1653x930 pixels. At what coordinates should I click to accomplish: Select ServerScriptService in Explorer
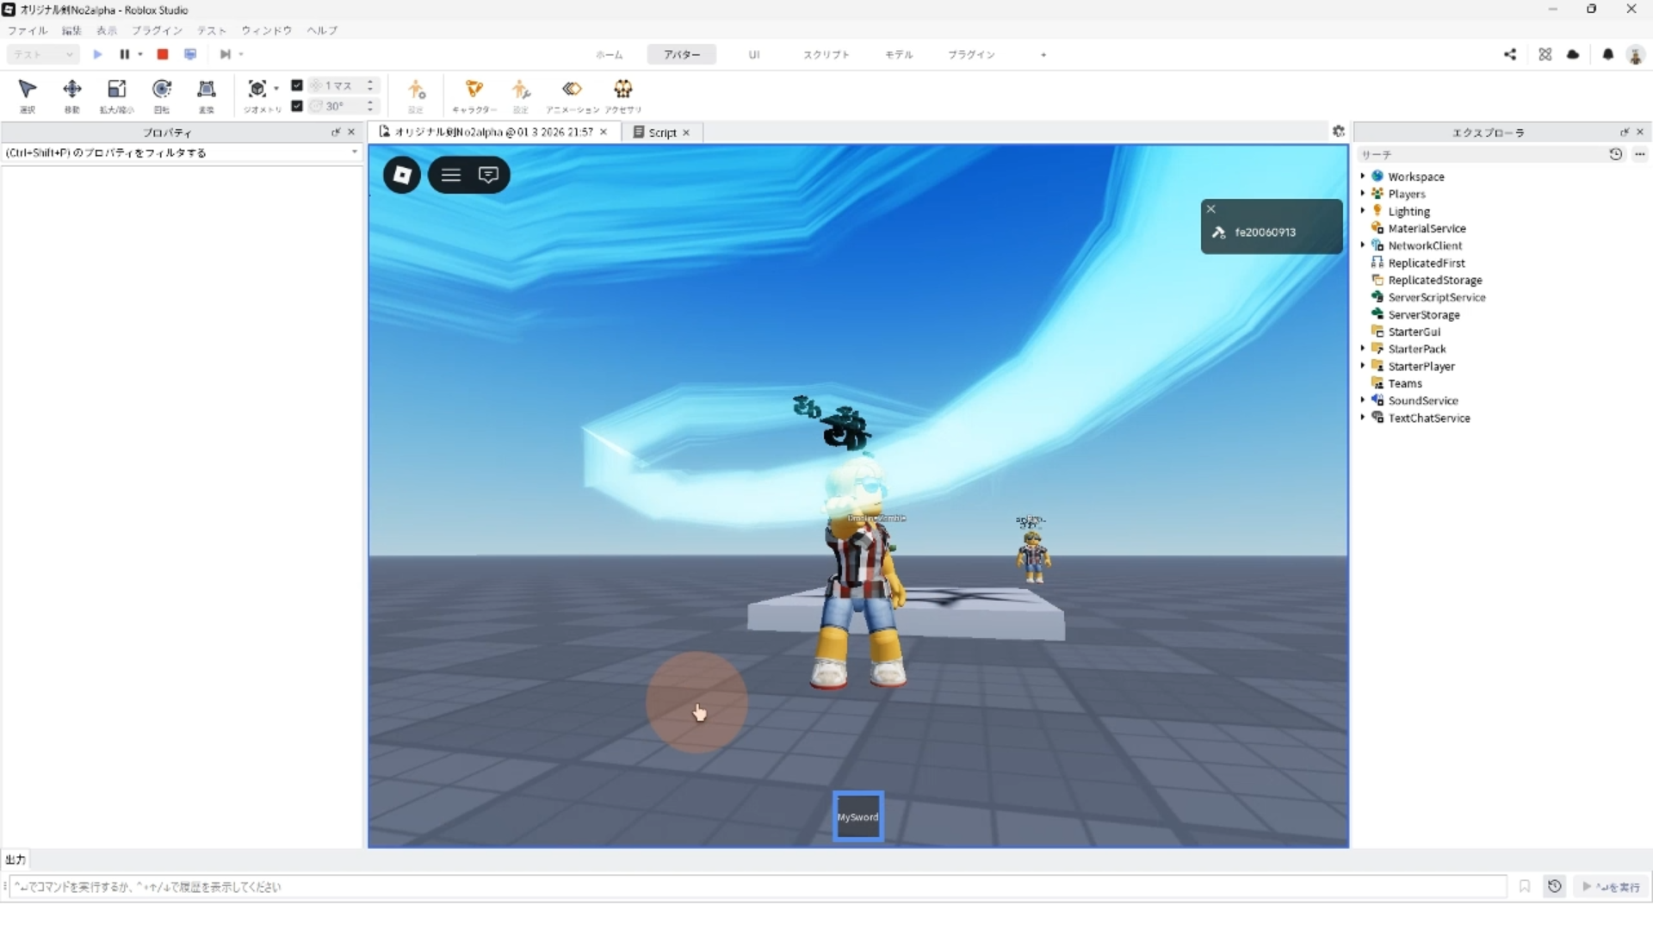click(1436, 297)
